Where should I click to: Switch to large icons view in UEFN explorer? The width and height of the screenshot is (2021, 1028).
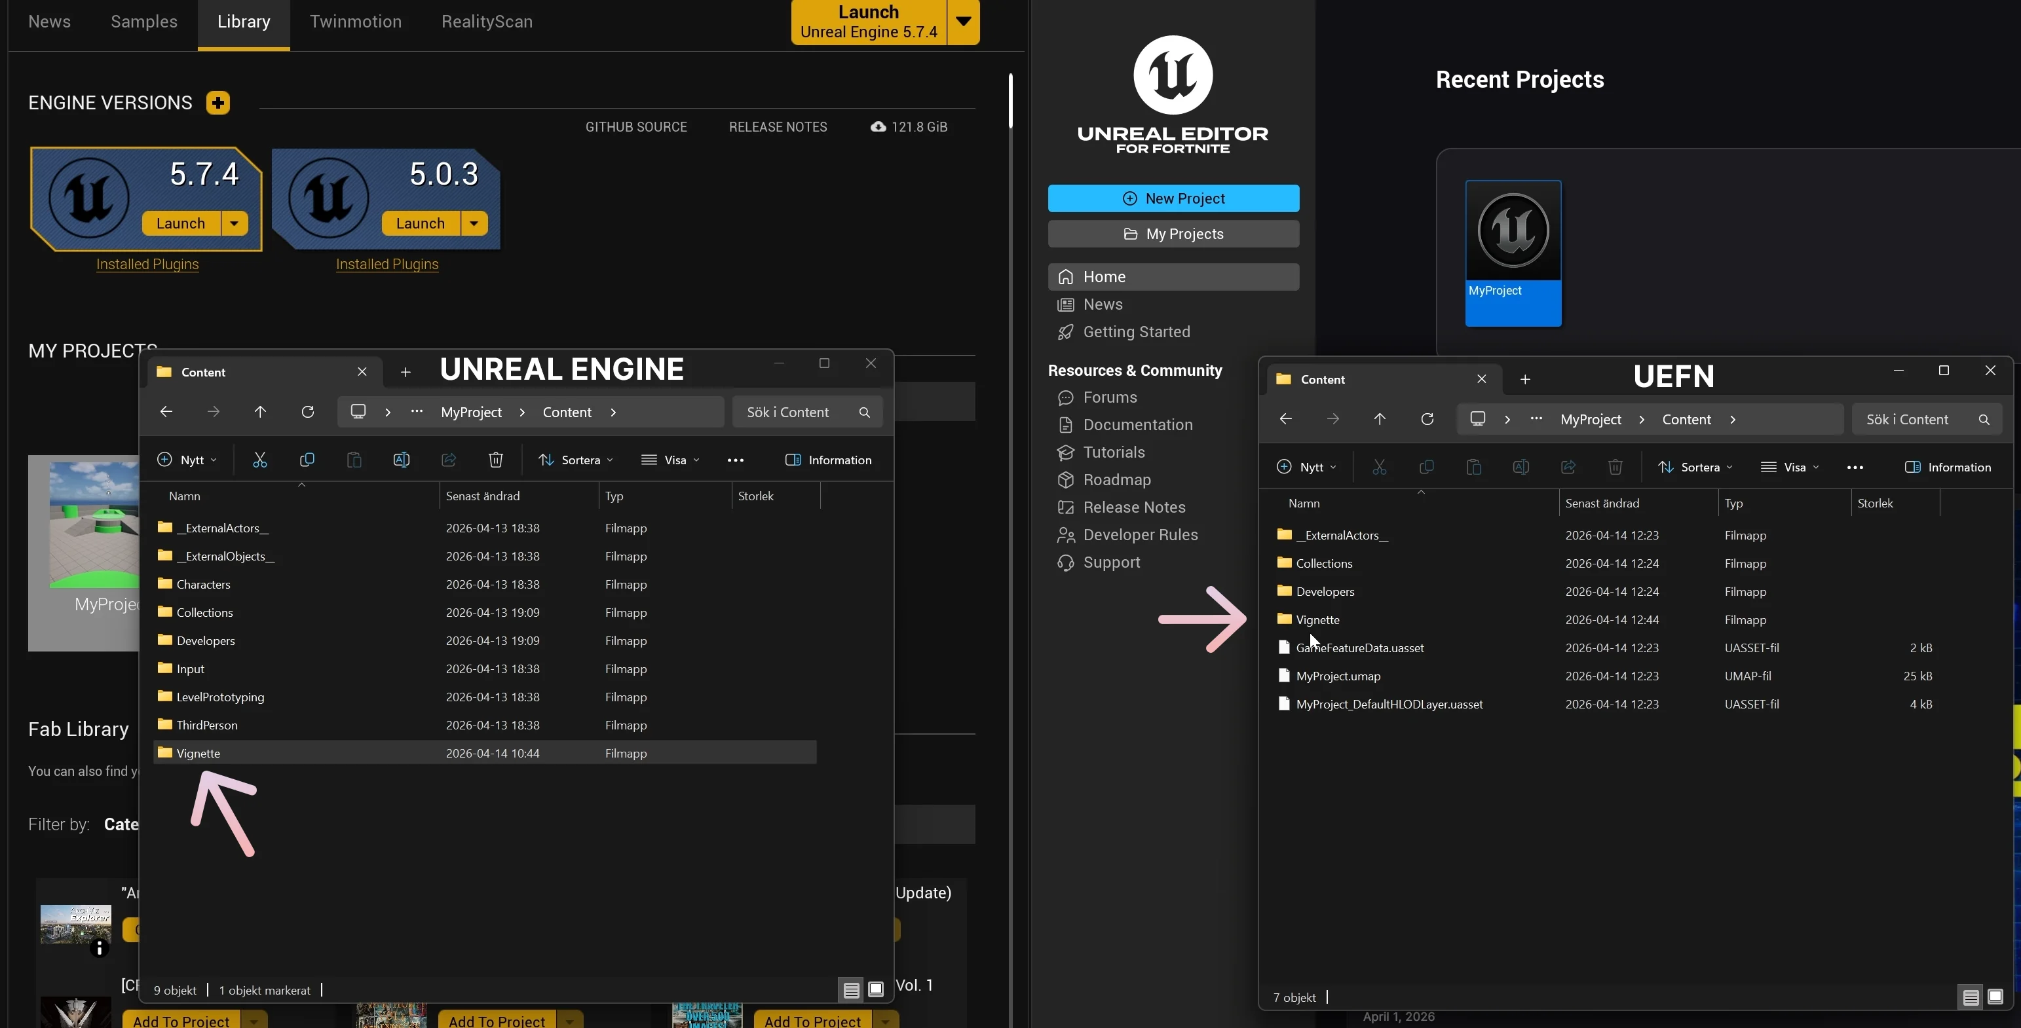[x=1995, y=997]
